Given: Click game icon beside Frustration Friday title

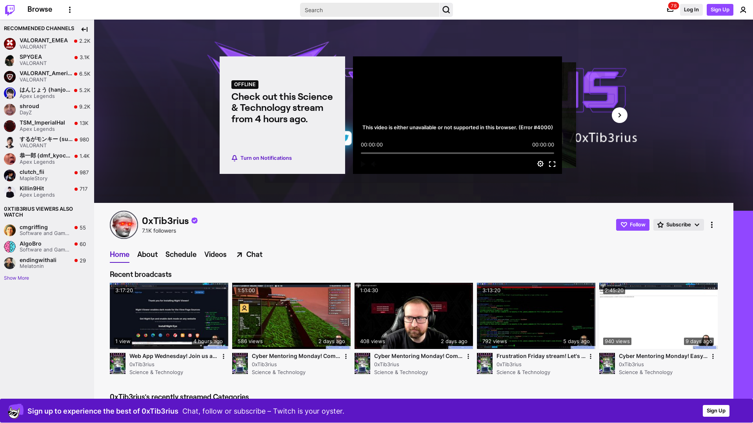Looking at the screenshot, I should tap(485, 363).
